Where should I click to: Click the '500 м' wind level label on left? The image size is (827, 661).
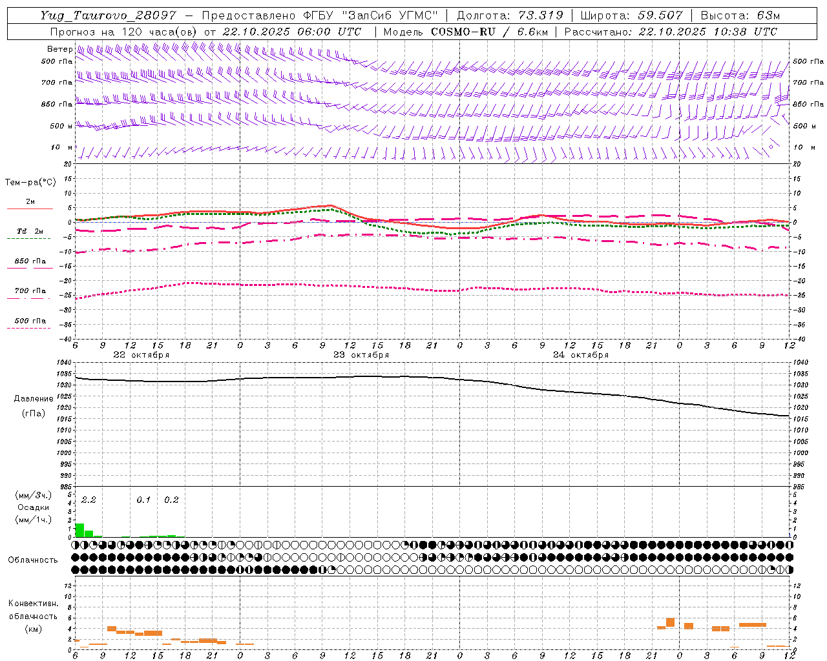point(62,127)
